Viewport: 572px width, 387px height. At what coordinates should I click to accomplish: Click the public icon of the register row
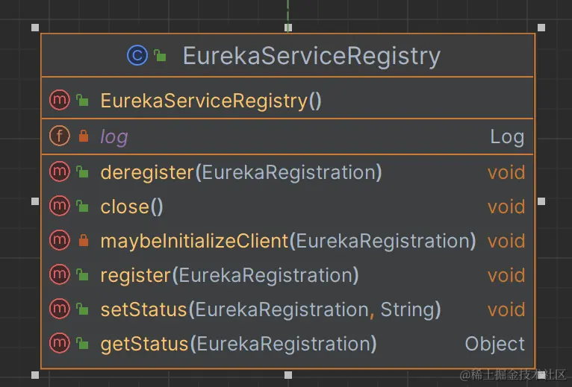coord(82,274)
